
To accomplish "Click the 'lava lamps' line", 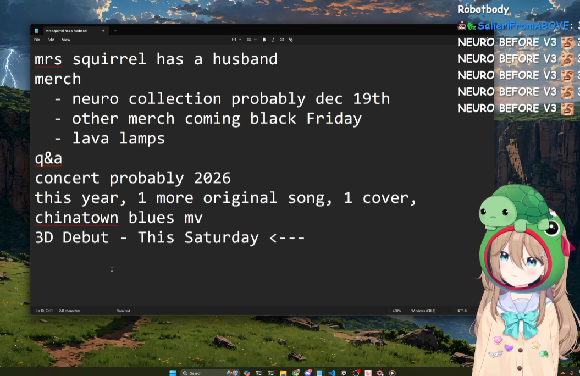I will coord(109,139).
